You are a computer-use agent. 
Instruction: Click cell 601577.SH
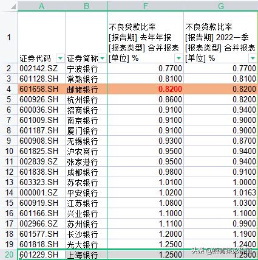pos(41,234)
